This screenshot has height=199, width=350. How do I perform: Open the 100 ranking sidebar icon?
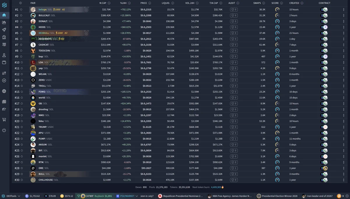click(x=4, y=44)
